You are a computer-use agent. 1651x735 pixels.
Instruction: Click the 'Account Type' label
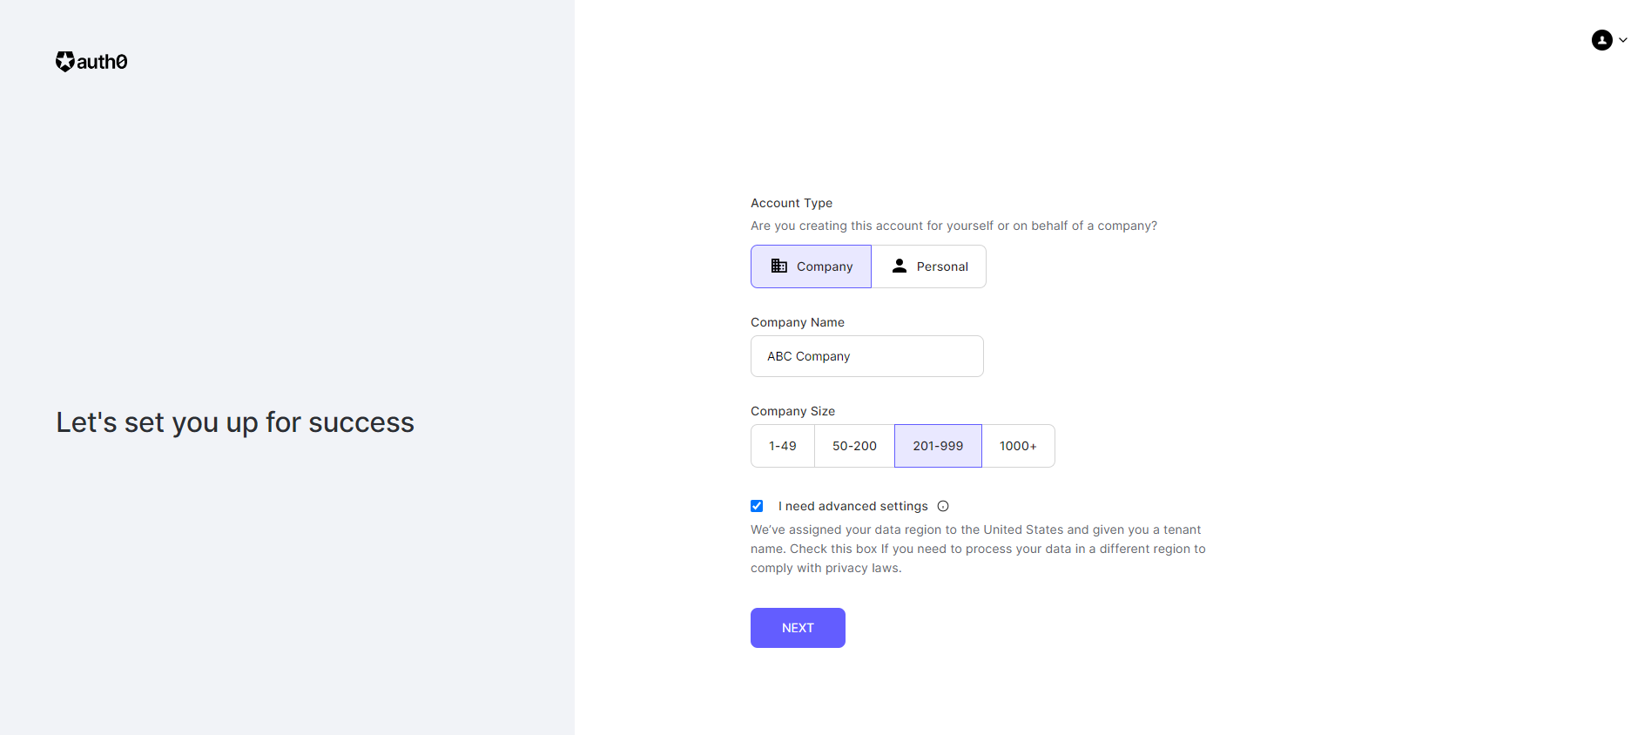click(x=792, y=203)
